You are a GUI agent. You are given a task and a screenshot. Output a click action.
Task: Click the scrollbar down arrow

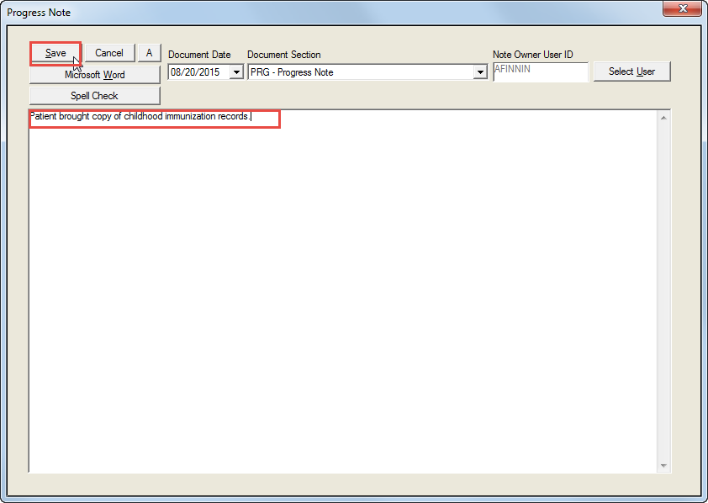click(x=663, y=465)
